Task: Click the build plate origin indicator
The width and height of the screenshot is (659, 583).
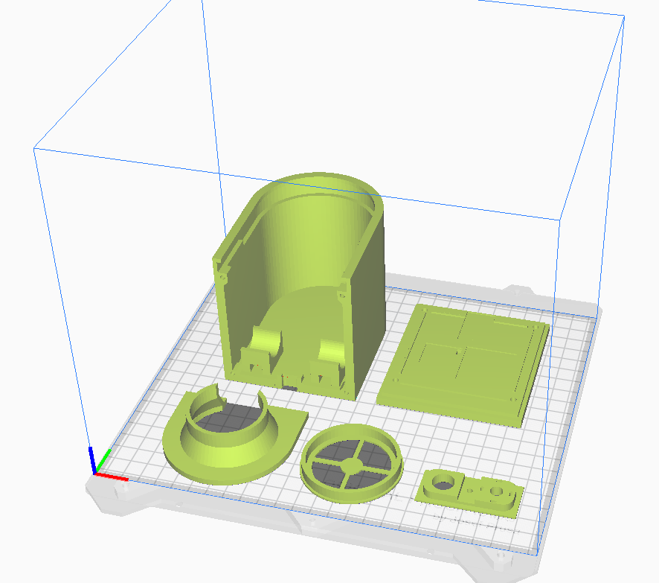Action: click(x=97, y=472)
